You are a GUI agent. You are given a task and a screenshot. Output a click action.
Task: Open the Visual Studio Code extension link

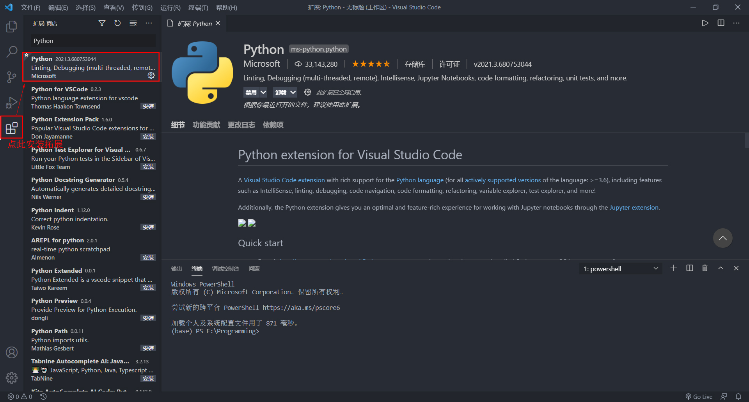coord(284,180)
